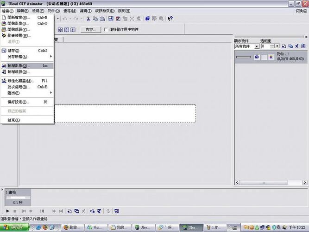Click the Undo arrow toolbar icon

(x=65, y=19)
